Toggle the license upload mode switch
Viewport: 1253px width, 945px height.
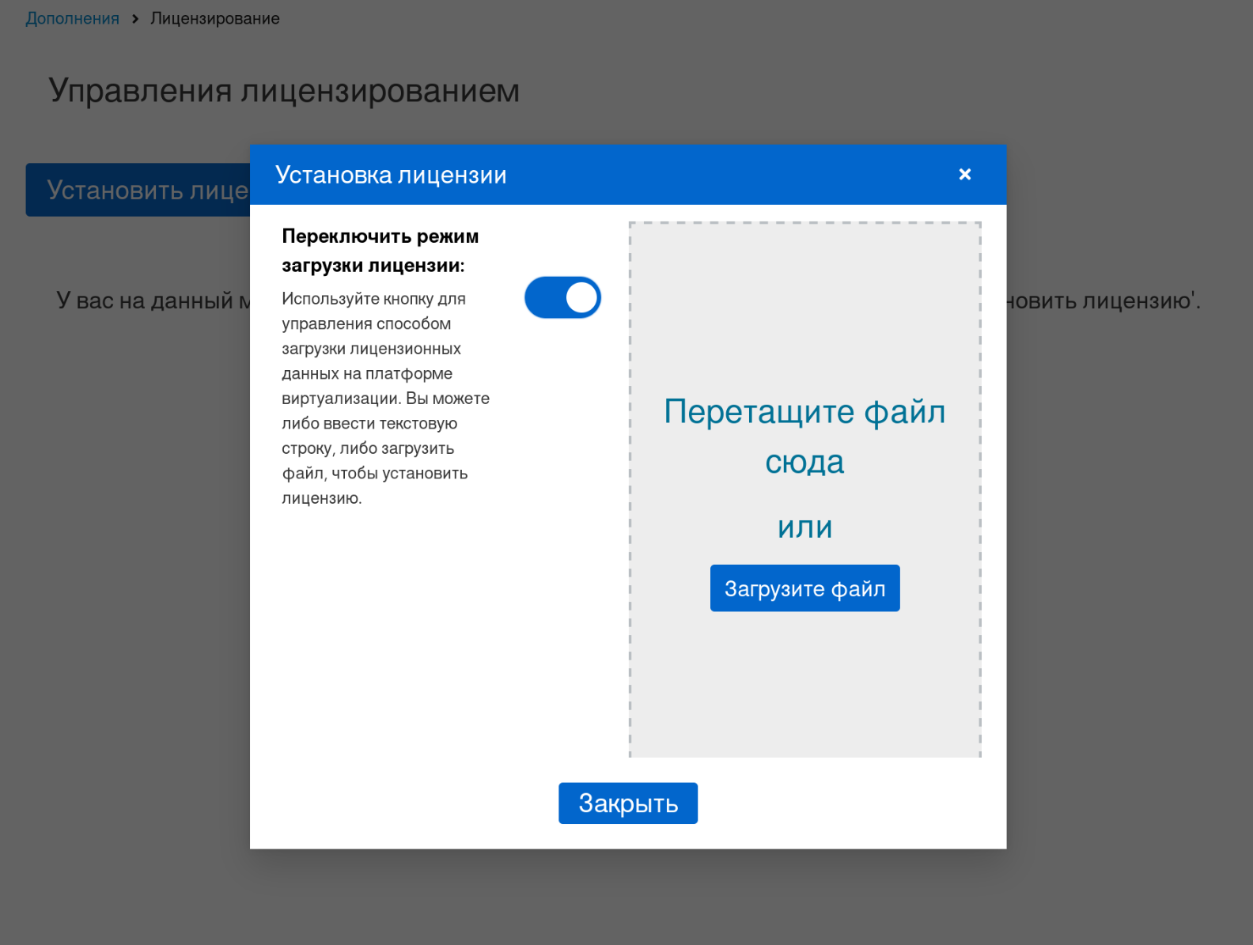click(562, 297)
